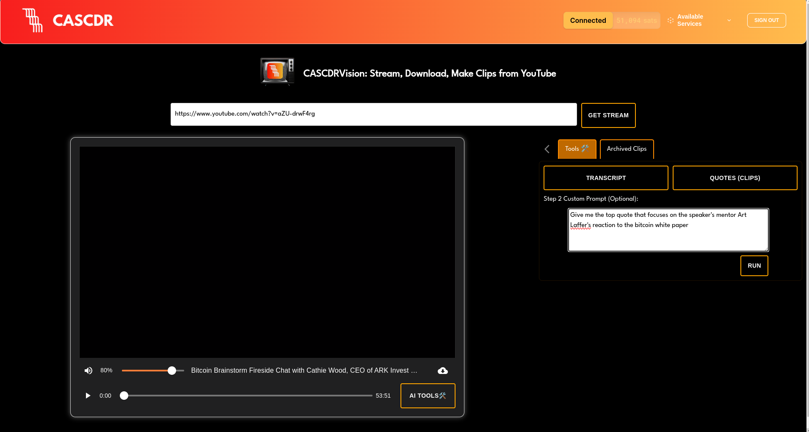Screen dimensions: 809x432
Task: Open the Archived Clips tab
Action: point(627,149)
